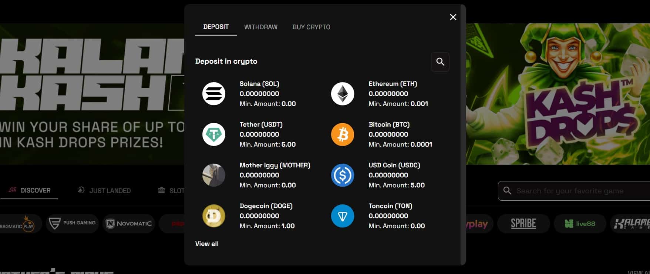650x274 pixels.
Task: Switch to the Withdraw tab
Action: tap(260, 27)
